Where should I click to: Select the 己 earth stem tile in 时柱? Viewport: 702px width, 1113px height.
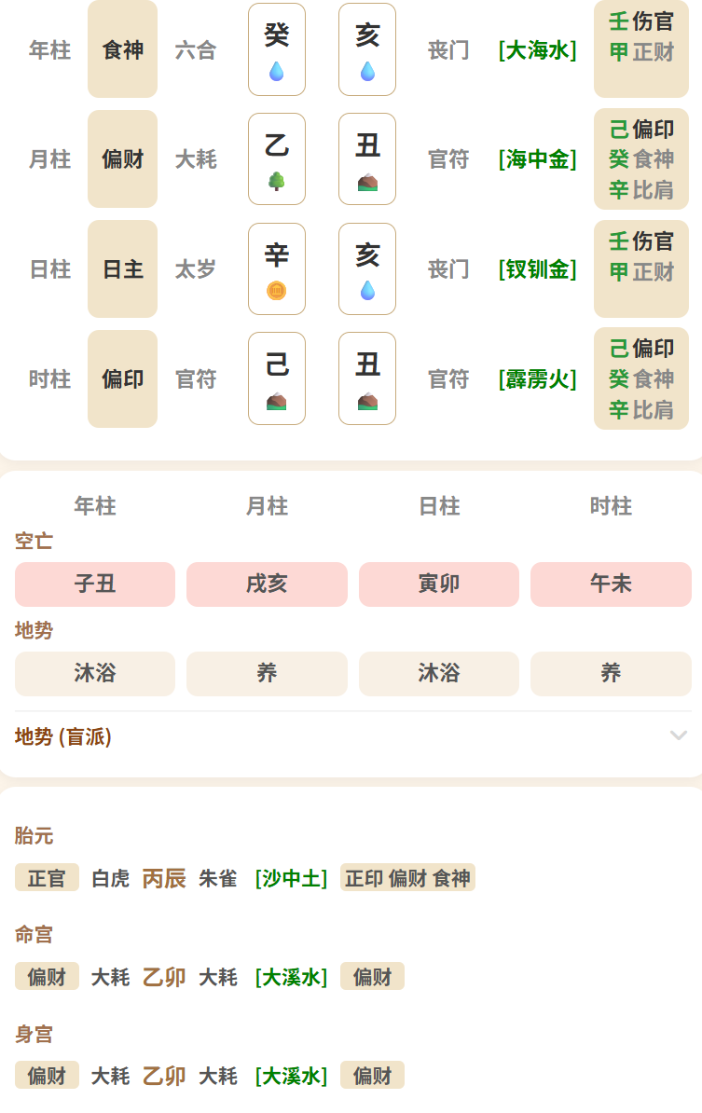277,378
